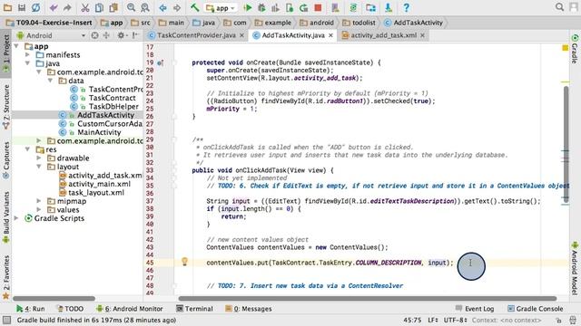Click the Synchronize toolbar icon
581x326 pixels.
tap(35, 7)
